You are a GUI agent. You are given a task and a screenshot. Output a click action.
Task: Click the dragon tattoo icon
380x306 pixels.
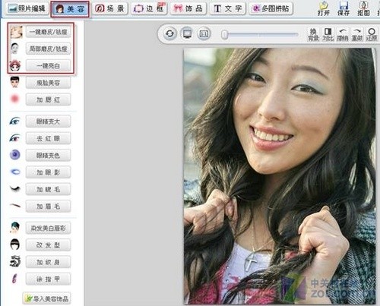pyautogui.click(x=15, y=261)
